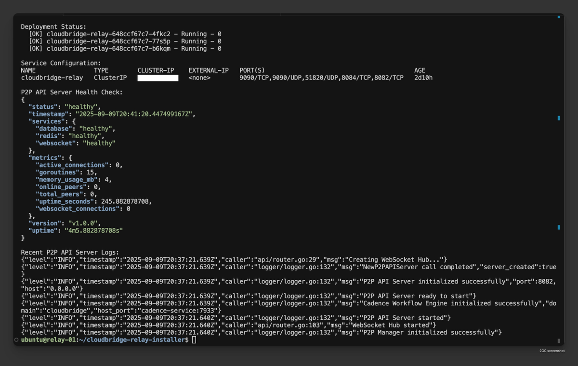The width and height of the screenshot is (578, 366).
Task: Click the EXTERNAL-IP column header
Action: pos(209,70)
